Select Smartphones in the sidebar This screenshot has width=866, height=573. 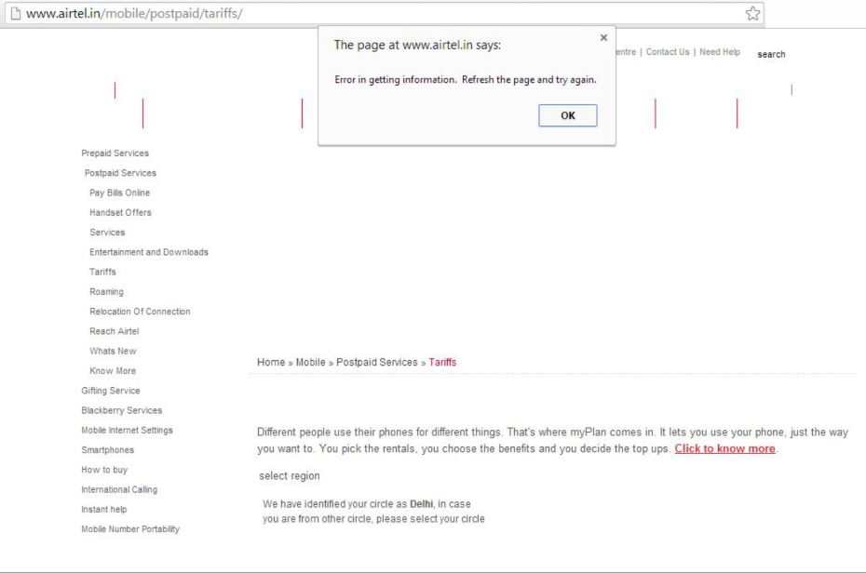[x=108, y=450]
